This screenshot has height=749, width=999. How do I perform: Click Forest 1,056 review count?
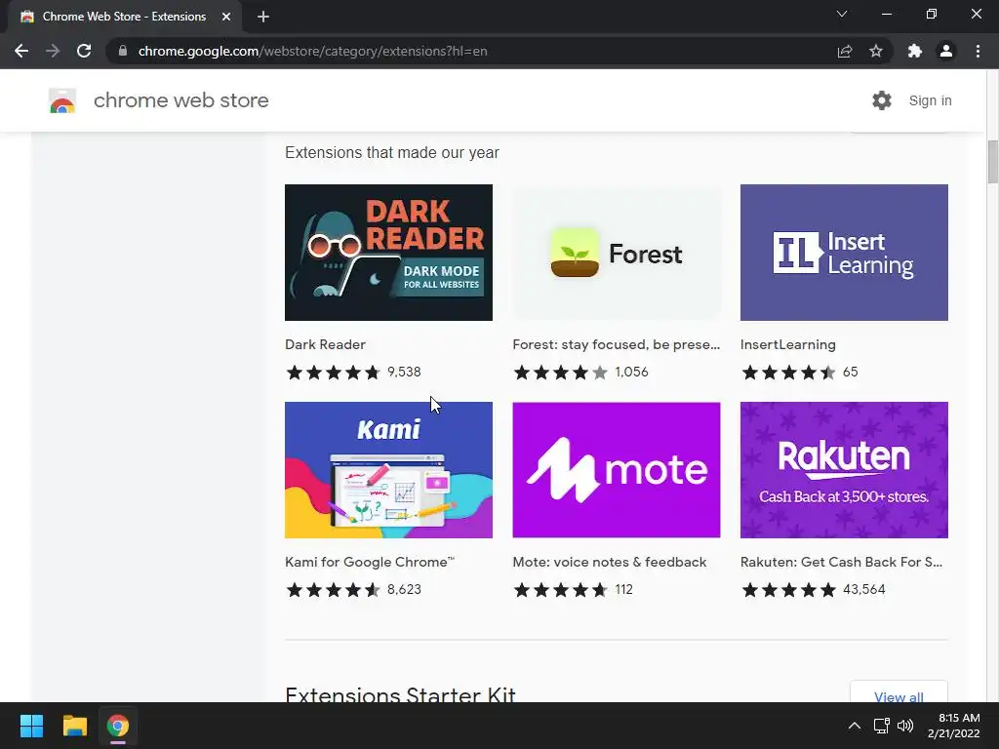click(x=631, y=372)
